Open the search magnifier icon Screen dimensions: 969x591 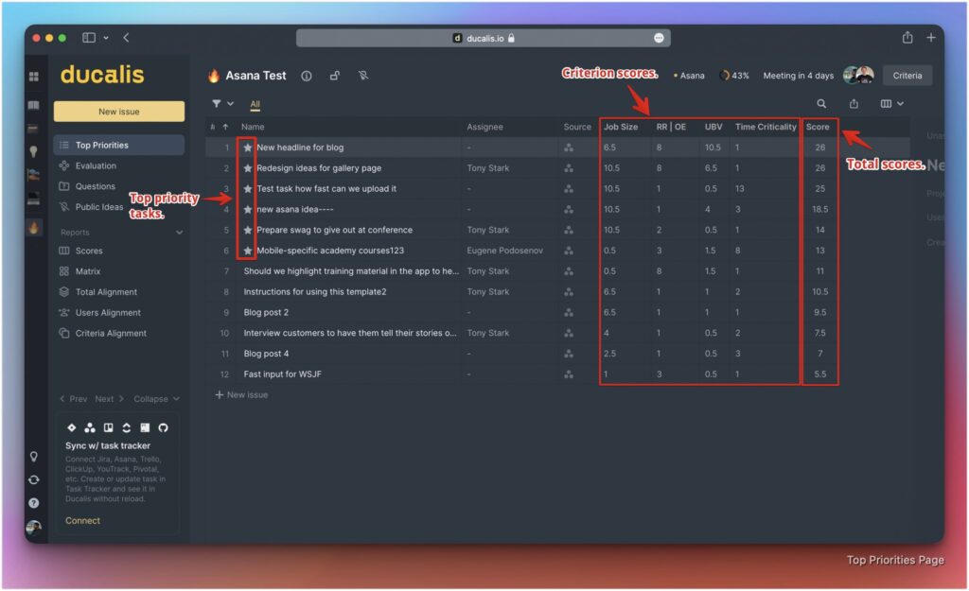pyautogui.click(x=821, y=104)
